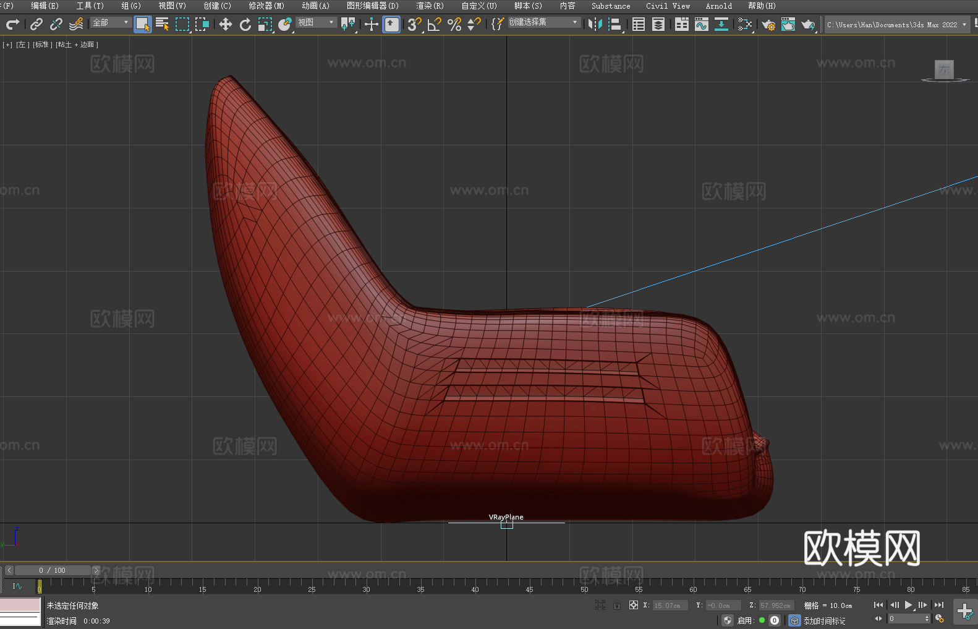Click Go to End playback button
Image resolution: width=978 pixels, height=629 pixels.
tap(939, 605)
